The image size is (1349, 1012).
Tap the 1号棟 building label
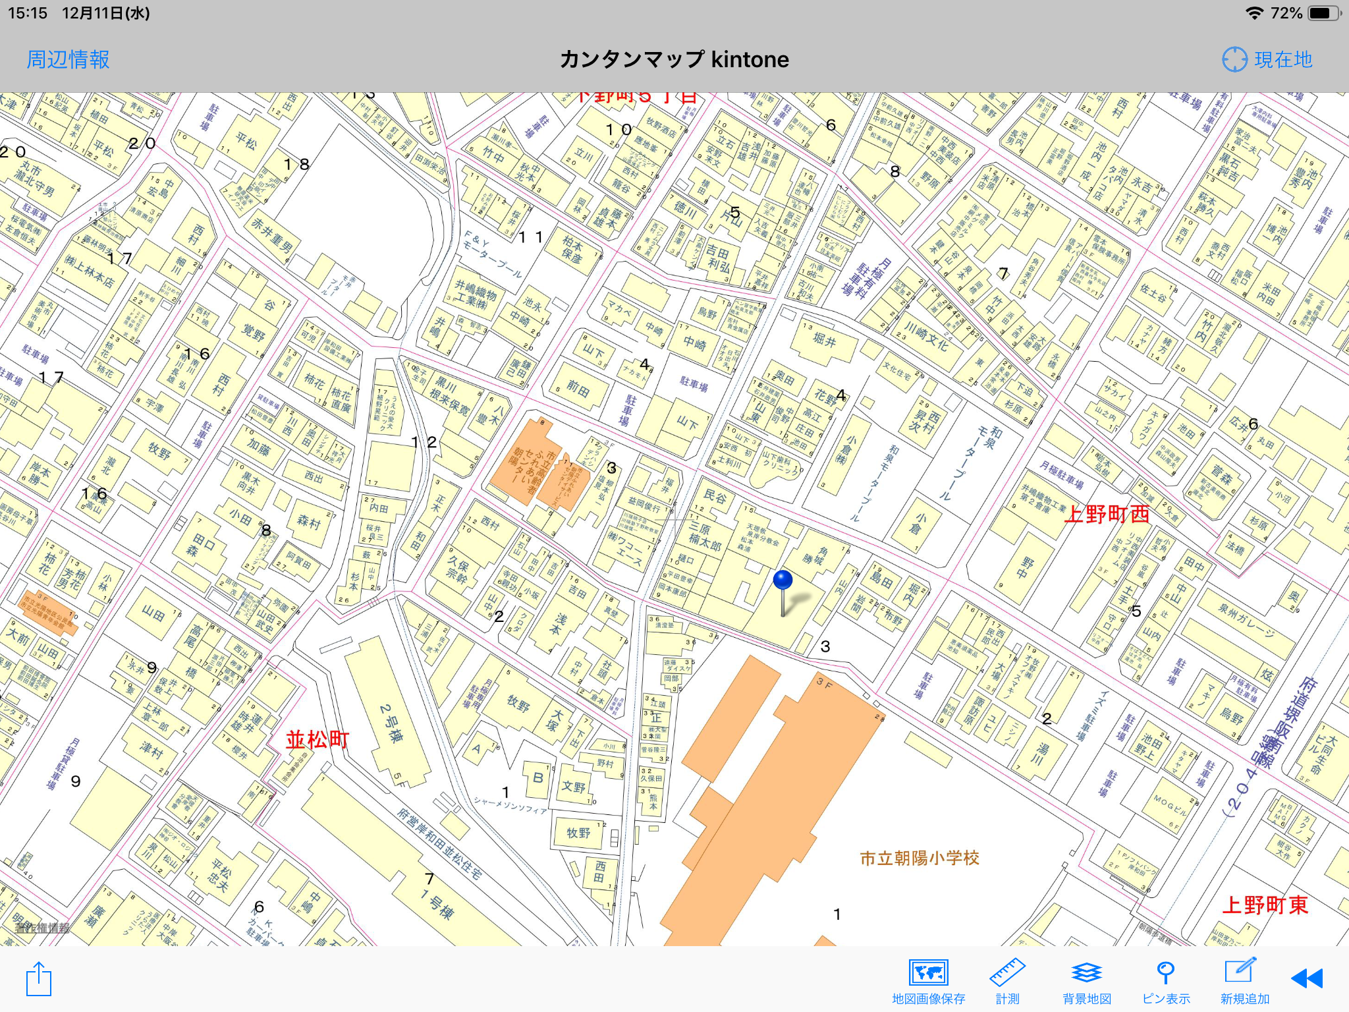tap(438, 904)
